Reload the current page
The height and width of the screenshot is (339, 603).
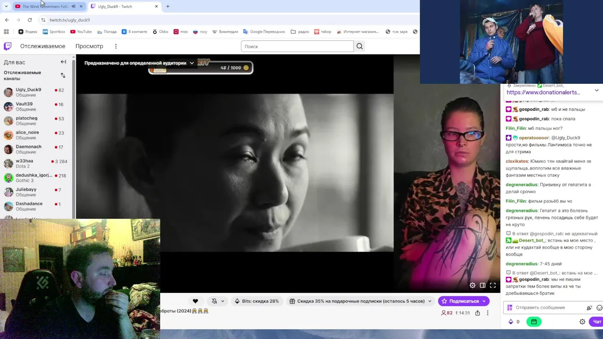click(x=30, y=20)
